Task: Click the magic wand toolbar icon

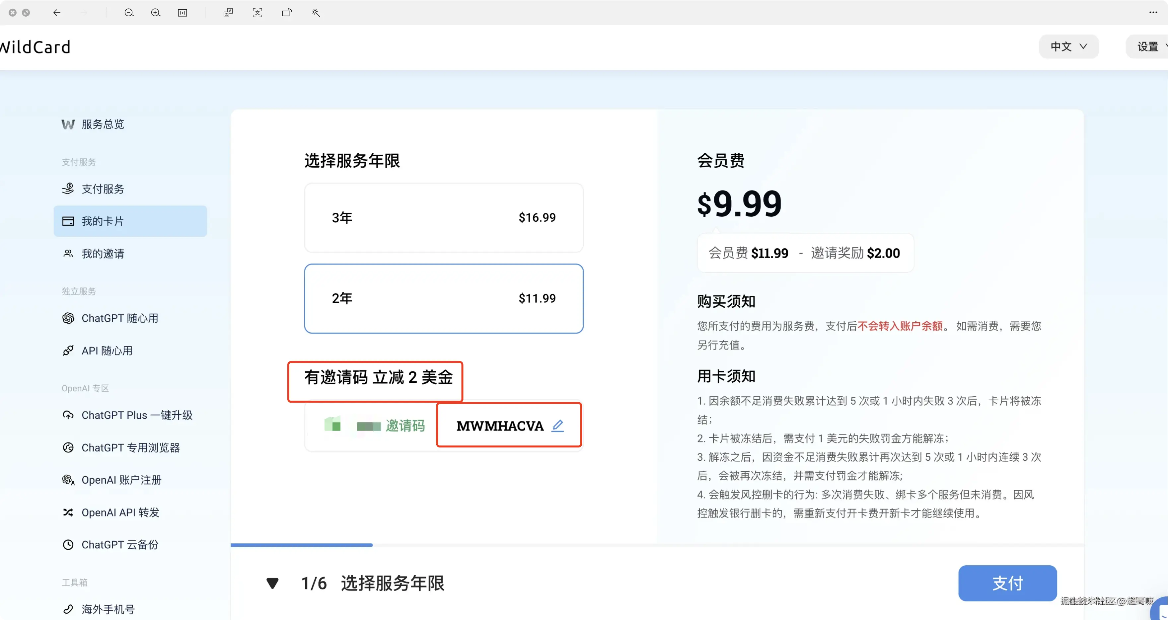Action: click(x=316, y=13)
